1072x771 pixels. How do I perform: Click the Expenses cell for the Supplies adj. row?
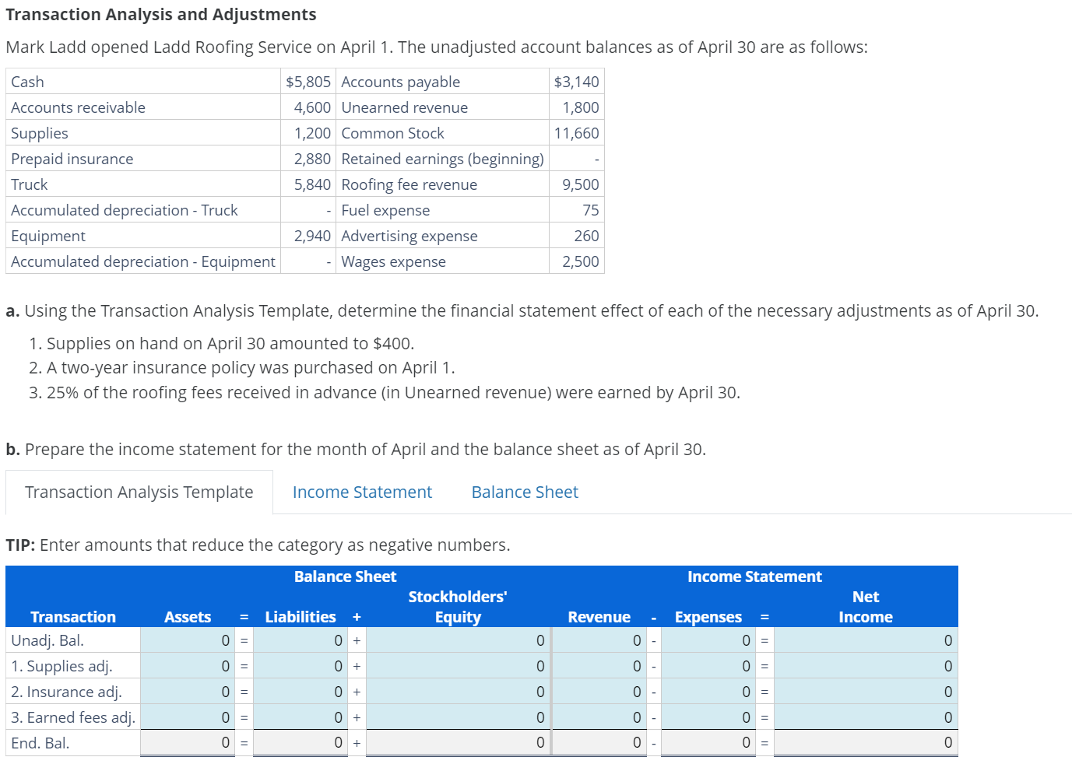click(708, 665)
